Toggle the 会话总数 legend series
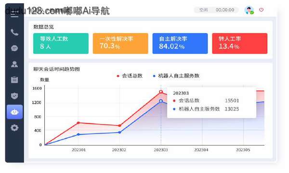This screenshot has width=289, height=173. click(130, 76)
